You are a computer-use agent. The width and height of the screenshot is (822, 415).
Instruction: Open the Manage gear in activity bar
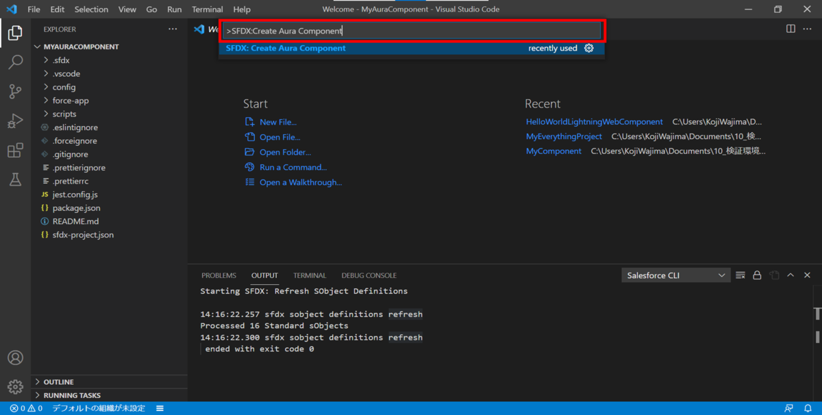click(x=15, y=387)
